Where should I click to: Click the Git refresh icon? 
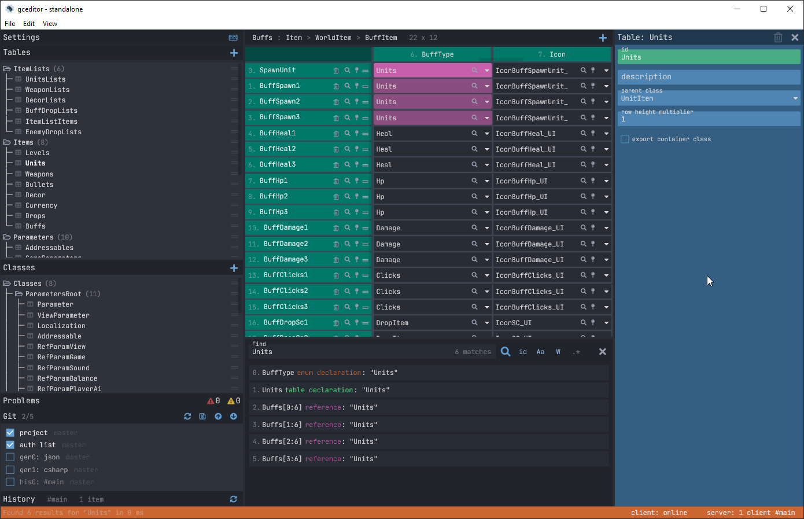pos(187,417)
